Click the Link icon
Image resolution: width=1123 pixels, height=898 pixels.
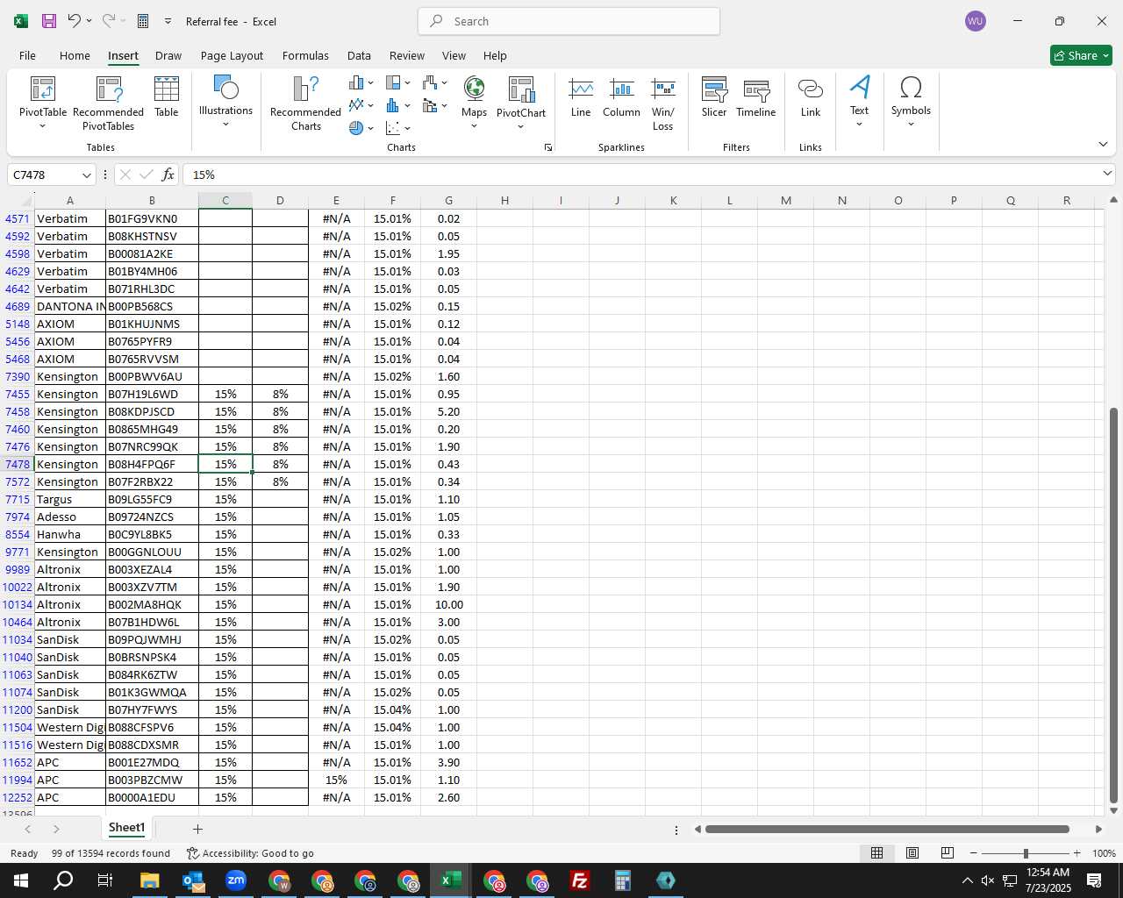pos(811,96)
